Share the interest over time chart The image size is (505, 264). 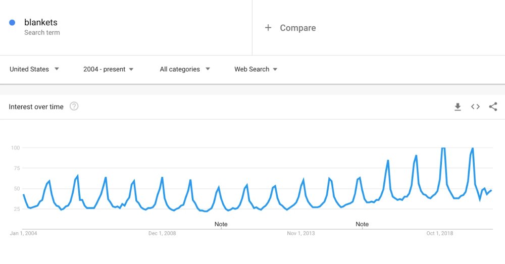(493, 107)
